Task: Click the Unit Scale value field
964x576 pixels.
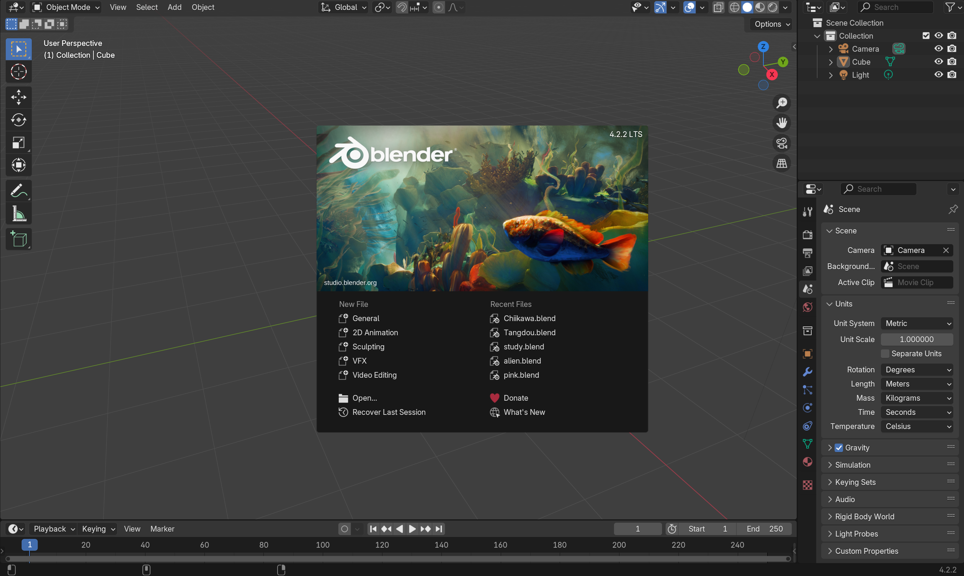Action: point(917,339)
